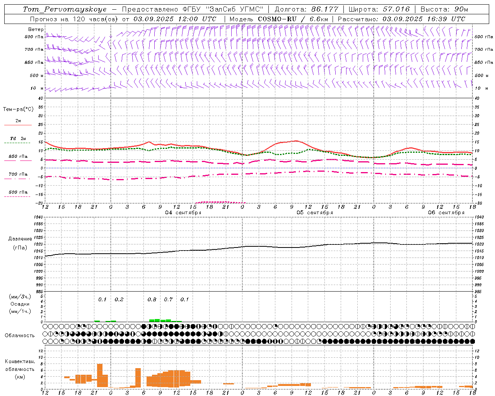Click the 'Рассчитано: 03.09.2025 16:39 UTC' timestamp

(401, 19)
